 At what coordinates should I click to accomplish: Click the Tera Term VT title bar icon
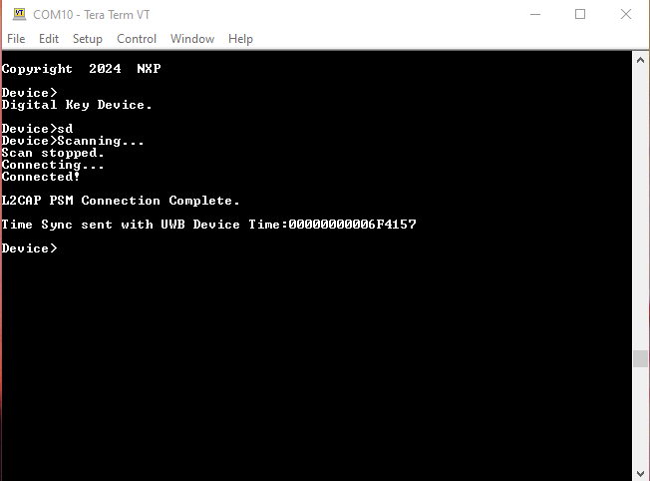point(19,14)
